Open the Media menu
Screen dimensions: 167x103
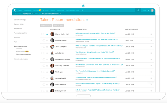pyautogui.click(x=52, y=10)
